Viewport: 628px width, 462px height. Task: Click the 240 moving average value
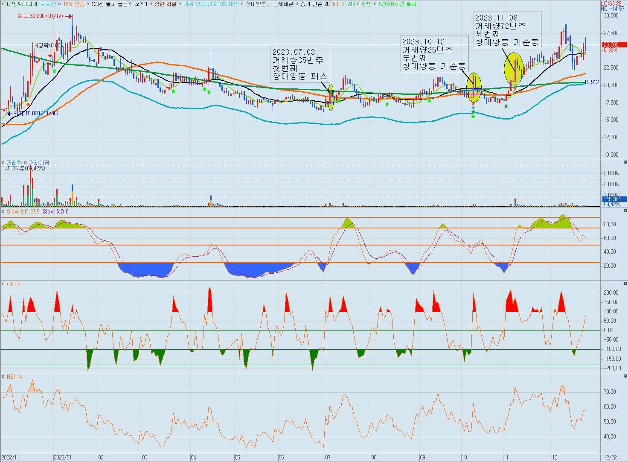click(351, 4)
